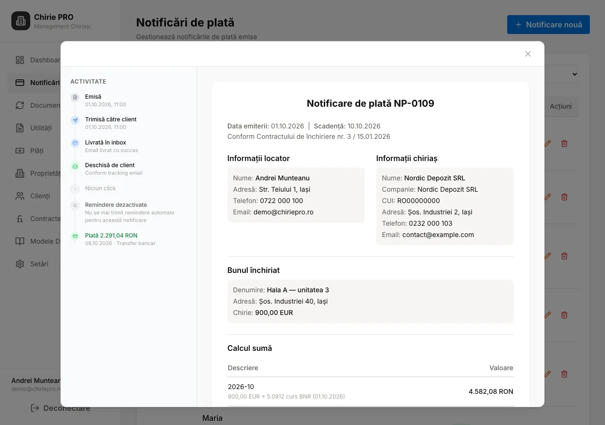
Task: Close the payment notification dialog
Action: click(x=528, y=54)
